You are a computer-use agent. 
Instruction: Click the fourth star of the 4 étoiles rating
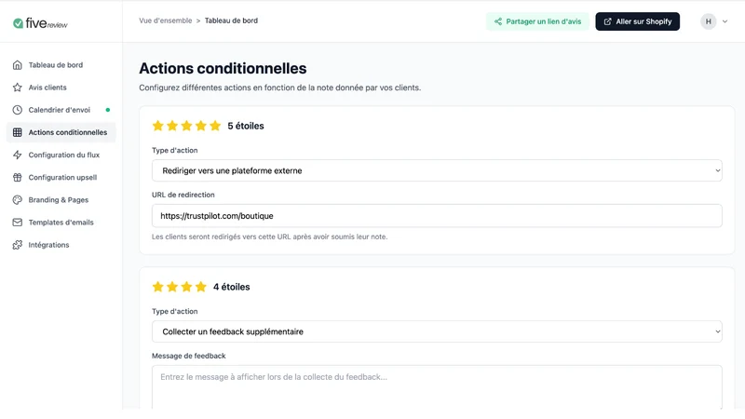tap(201, 287)
